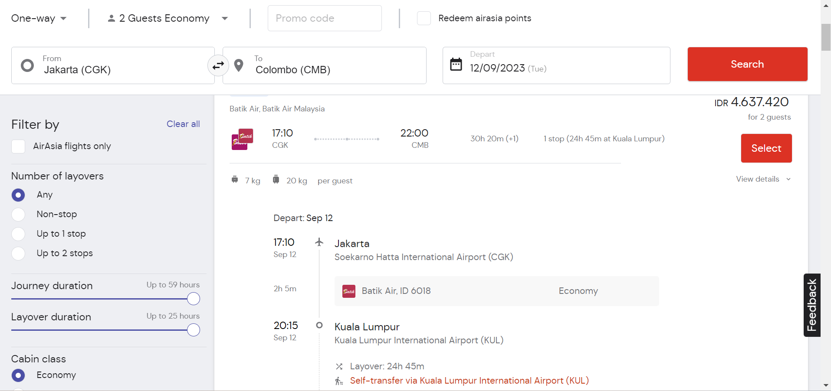Viewport: 831px width, 391px height.
Task: Click the small Batik Air ID 6018 logo
Action: (x=349, y=291)
